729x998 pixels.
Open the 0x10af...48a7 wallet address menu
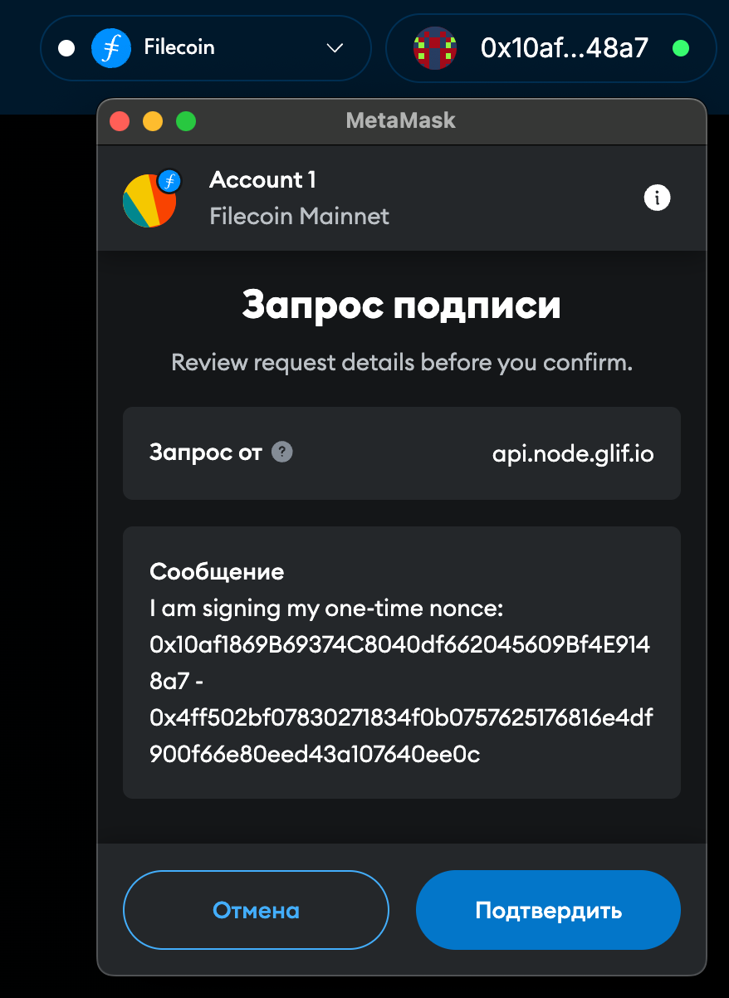(x=564, y=48)
